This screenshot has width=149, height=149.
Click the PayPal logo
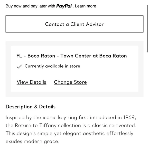64,6
